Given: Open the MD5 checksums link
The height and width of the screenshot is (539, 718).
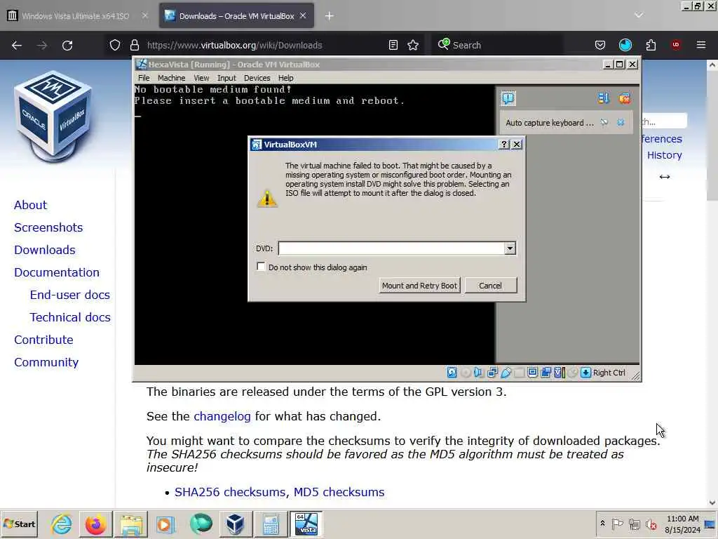Looking at the screenshot, I should pos(339,492).
